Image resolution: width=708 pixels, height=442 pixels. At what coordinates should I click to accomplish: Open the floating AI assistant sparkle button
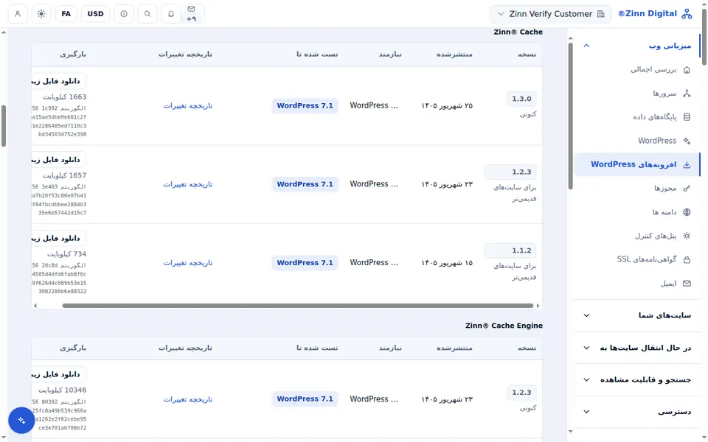[21, 421]
